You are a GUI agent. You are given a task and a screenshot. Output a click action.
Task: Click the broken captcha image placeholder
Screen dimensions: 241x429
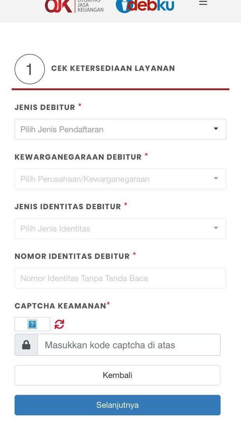point(32,324)
